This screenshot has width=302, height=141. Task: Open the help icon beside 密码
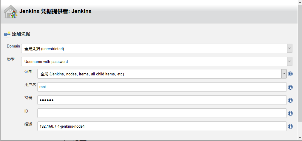click(290, 100)
